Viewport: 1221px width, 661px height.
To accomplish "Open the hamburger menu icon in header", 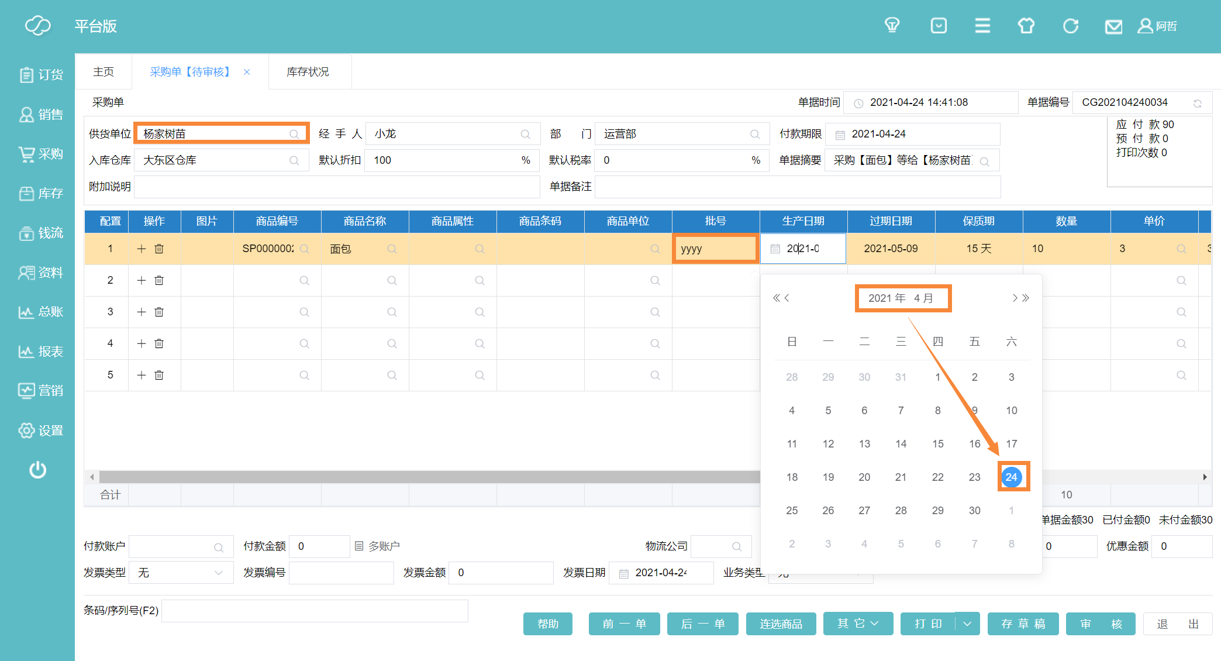I will [x=982, y=26].
